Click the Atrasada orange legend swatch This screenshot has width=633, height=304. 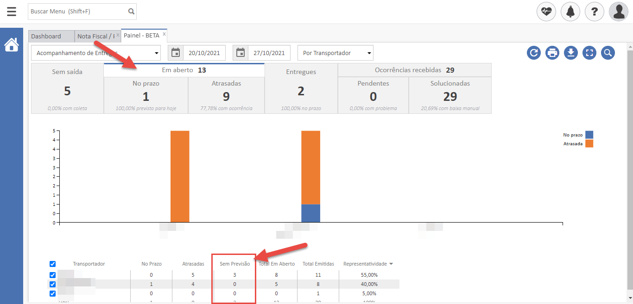(589, 143)
